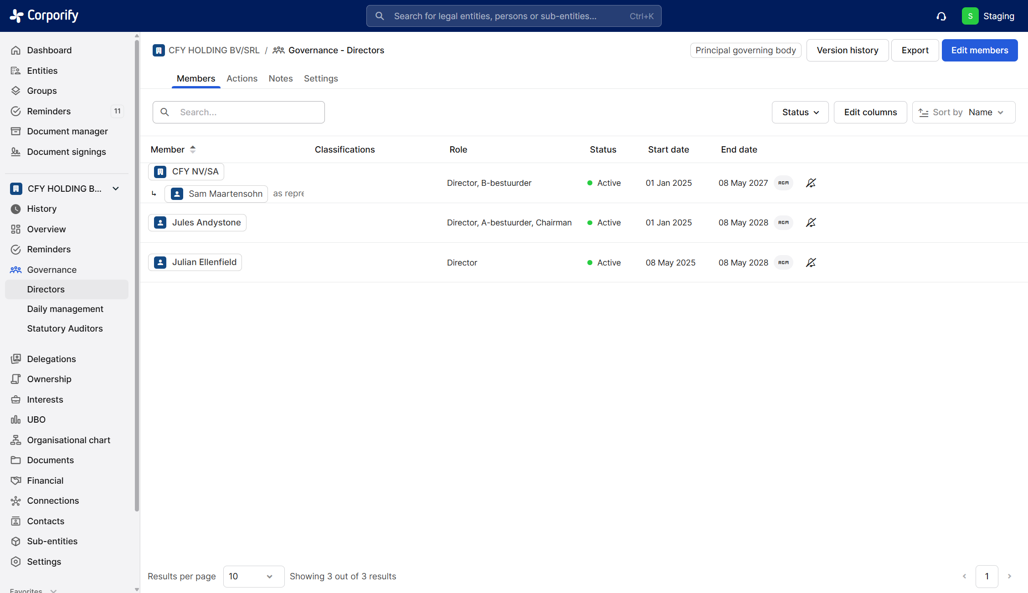Click the headset support icon
Image resolution: width=1028 pixels, height=593 pixels.
coord(941,16)
